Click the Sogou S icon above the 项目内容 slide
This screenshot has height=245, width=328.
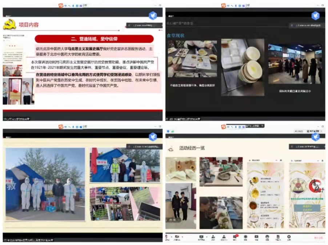point(61,5)
